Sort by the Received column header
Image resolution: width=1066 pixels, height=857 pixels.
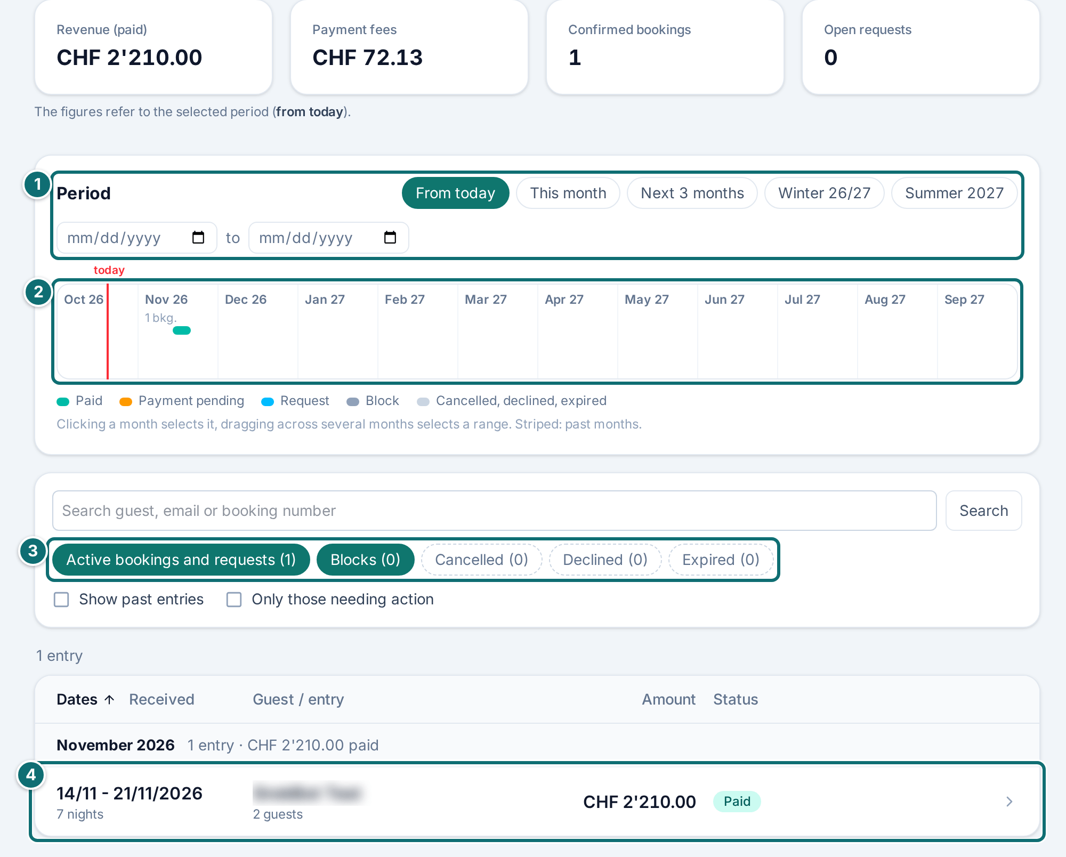coord(162,700)
